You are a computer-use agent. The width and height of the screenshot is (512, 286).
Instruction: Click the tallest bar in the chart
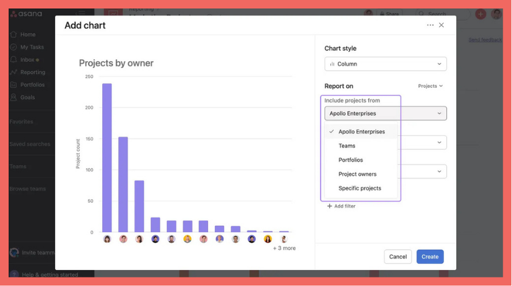pos(107,158)
